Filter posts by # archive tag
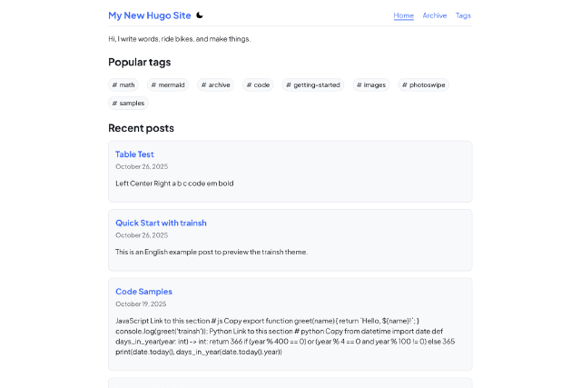The image size is (581, 388). click(214, 85)
